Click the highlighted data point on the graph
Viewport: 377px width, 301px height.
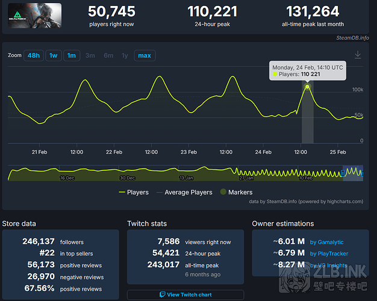307,87
